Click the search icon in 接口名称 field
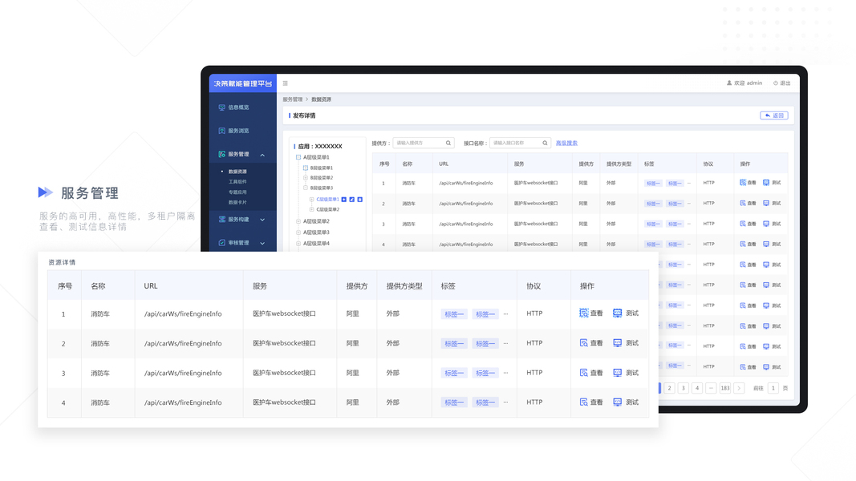 pyautogui.click(x=545, y=143)
